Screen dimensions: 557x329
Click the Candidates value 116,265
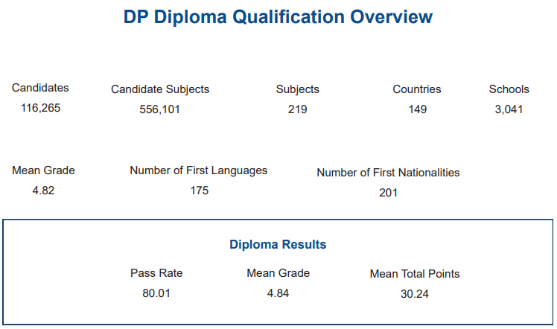[x=40, y=108]
